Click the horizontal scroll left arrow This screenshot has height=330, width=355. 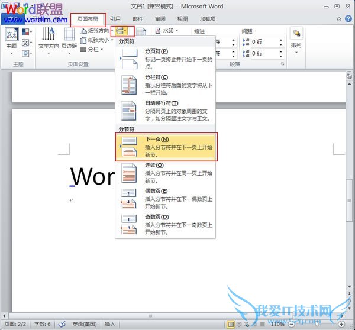click(x=4, y=316)
